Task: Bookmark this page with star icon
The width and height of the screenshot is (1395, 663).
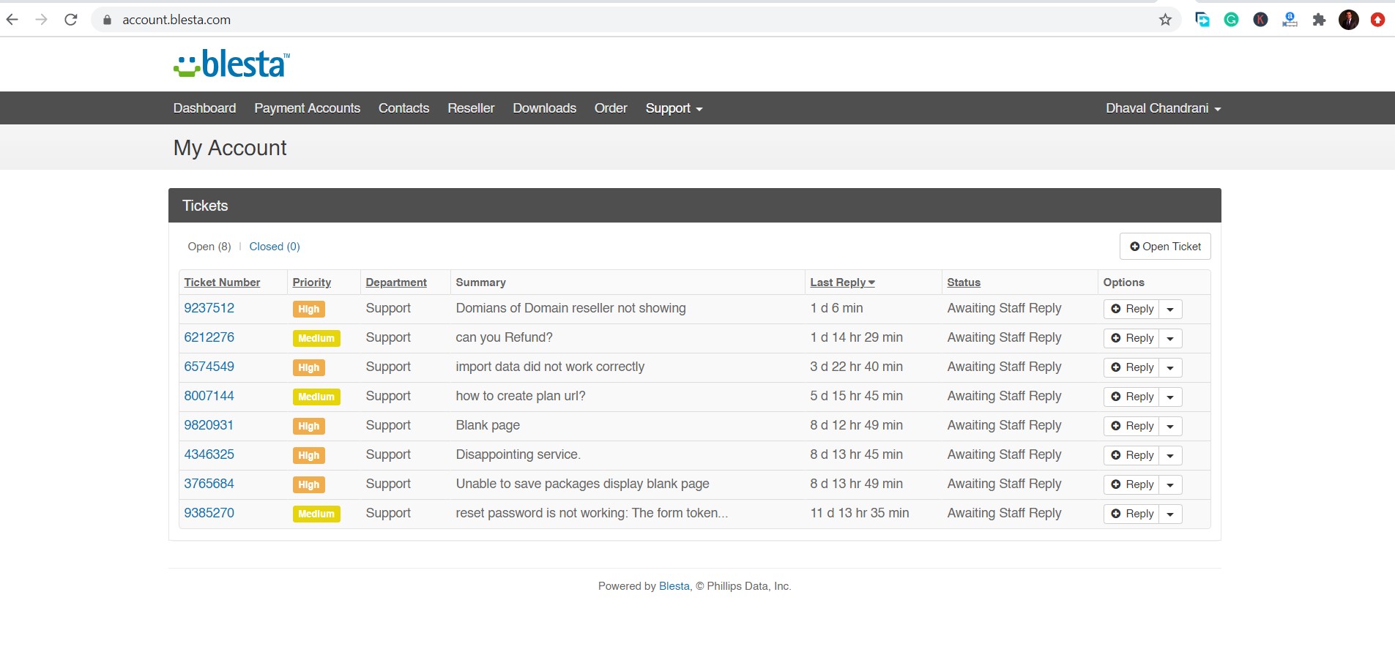Action: click(x=1165, y=20)
